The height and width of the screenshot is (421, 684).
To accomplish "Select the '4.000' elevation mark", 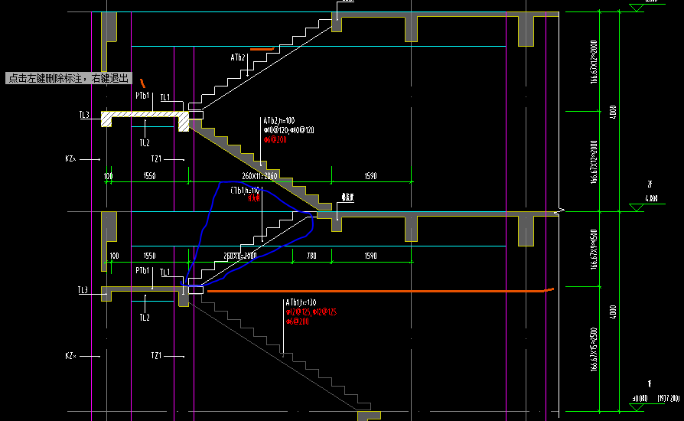I will pyautogui.click(x=651, y=198).
